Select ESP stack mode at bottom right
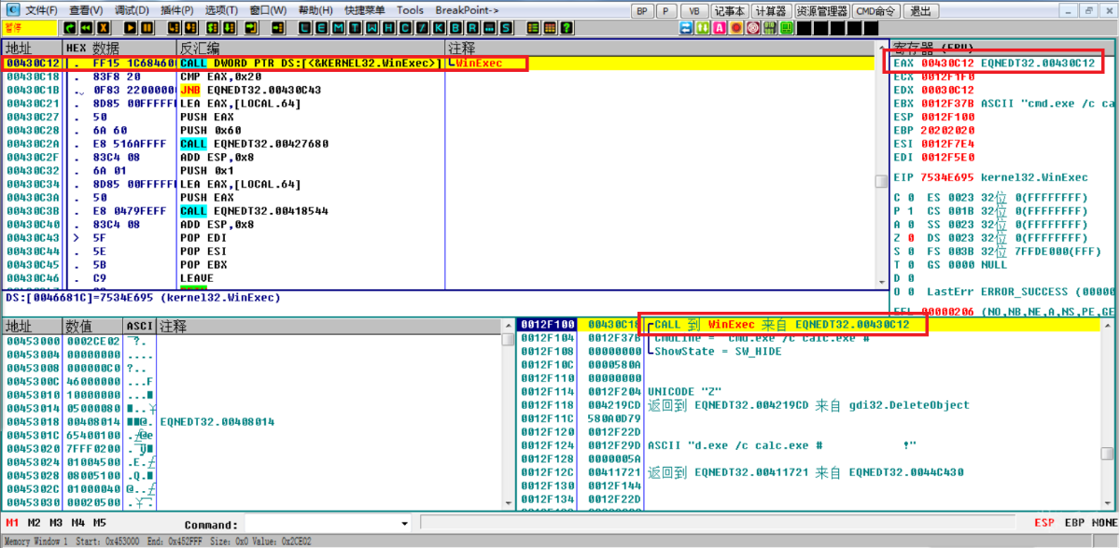 (1045, 523)
